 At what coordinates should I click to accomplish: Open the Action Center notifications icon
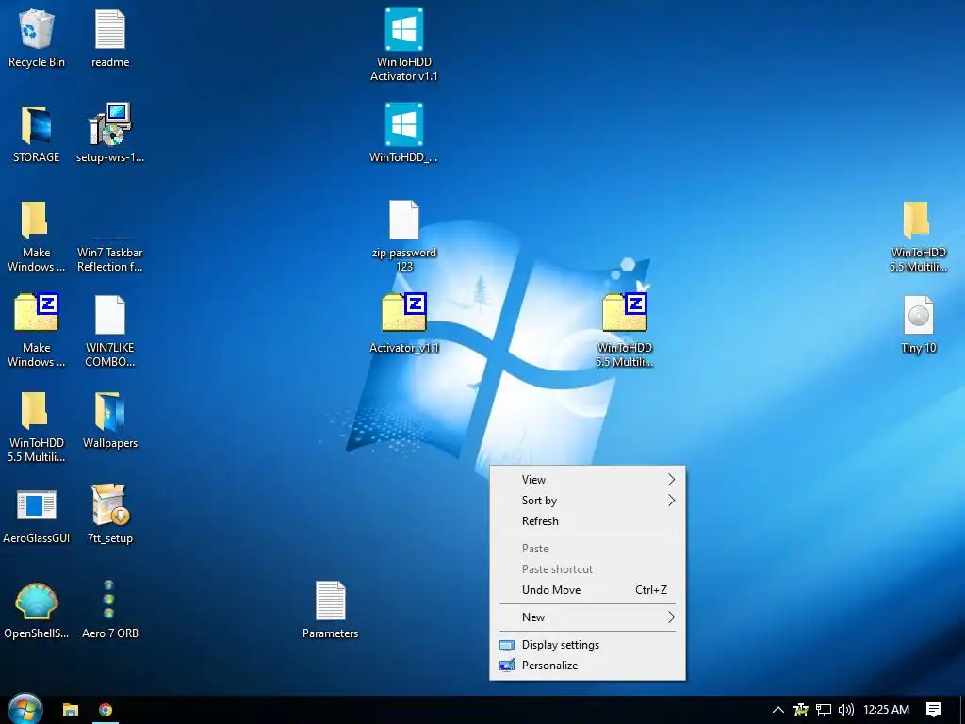click(x=934, y=710)
